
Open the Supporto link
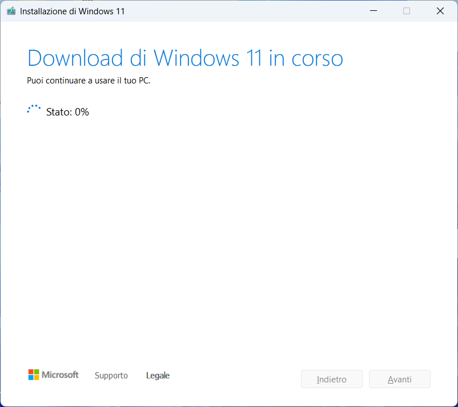(x=111, y=376)
